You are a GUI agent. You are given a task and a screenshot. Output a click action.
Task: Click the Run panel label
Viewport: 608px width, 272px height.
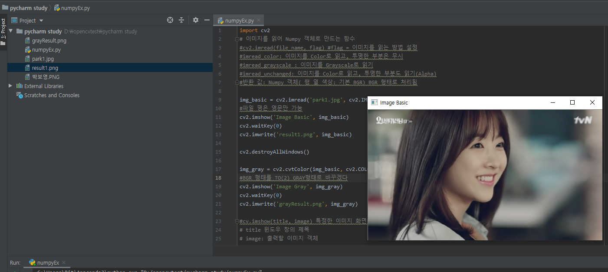coord(15,262)
